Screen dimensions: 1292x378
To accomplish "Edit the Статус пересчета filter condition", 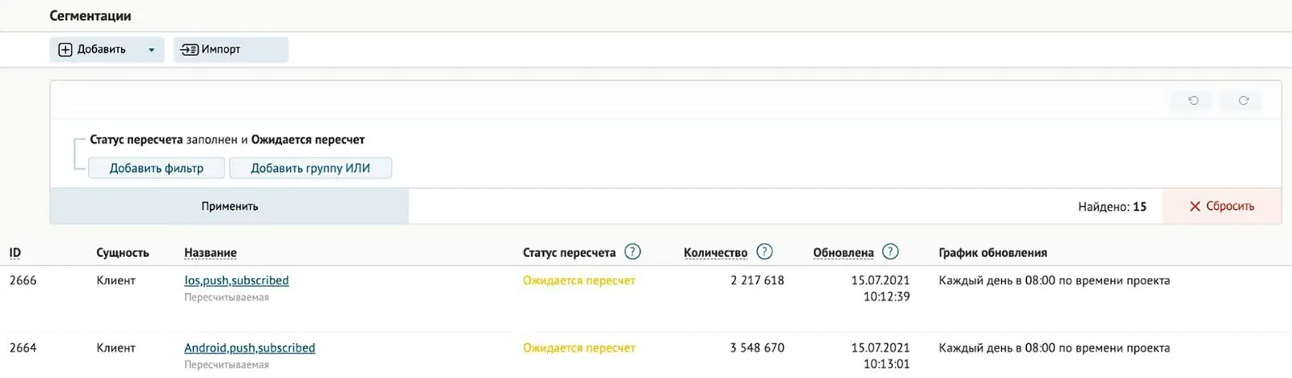I will pyautogui.click(x=137, y=140).
